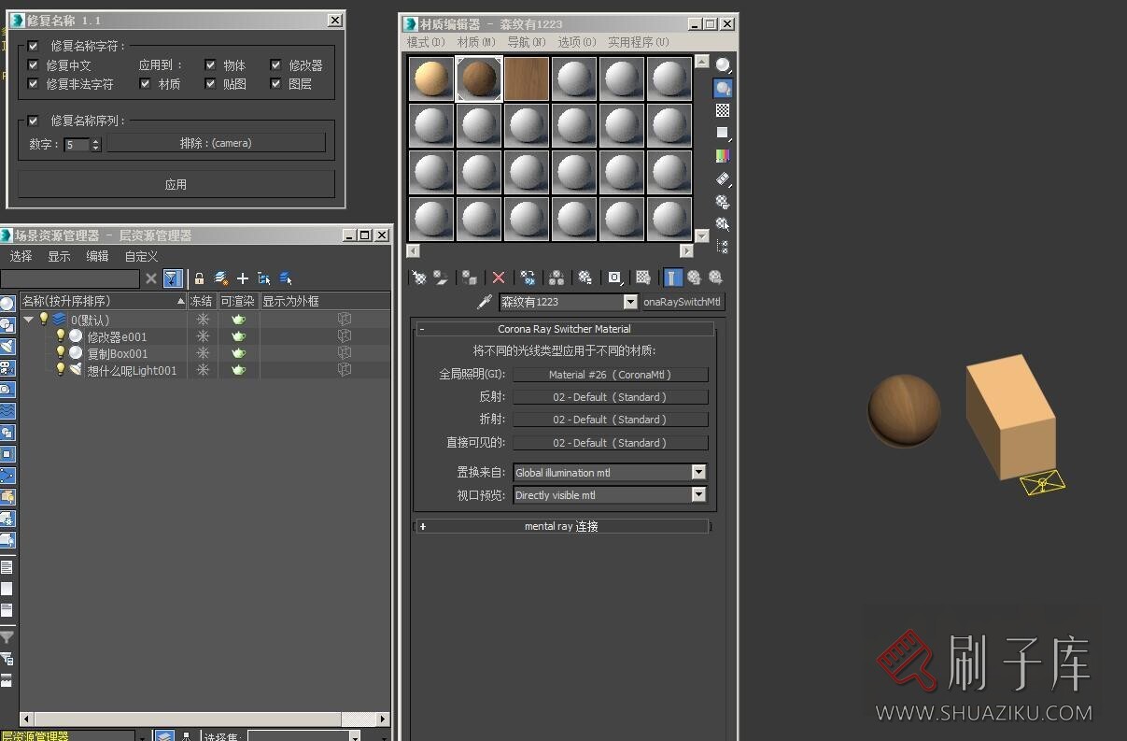
Task: Toggle Show End Result icon
Action: click(x=672, y=278)
